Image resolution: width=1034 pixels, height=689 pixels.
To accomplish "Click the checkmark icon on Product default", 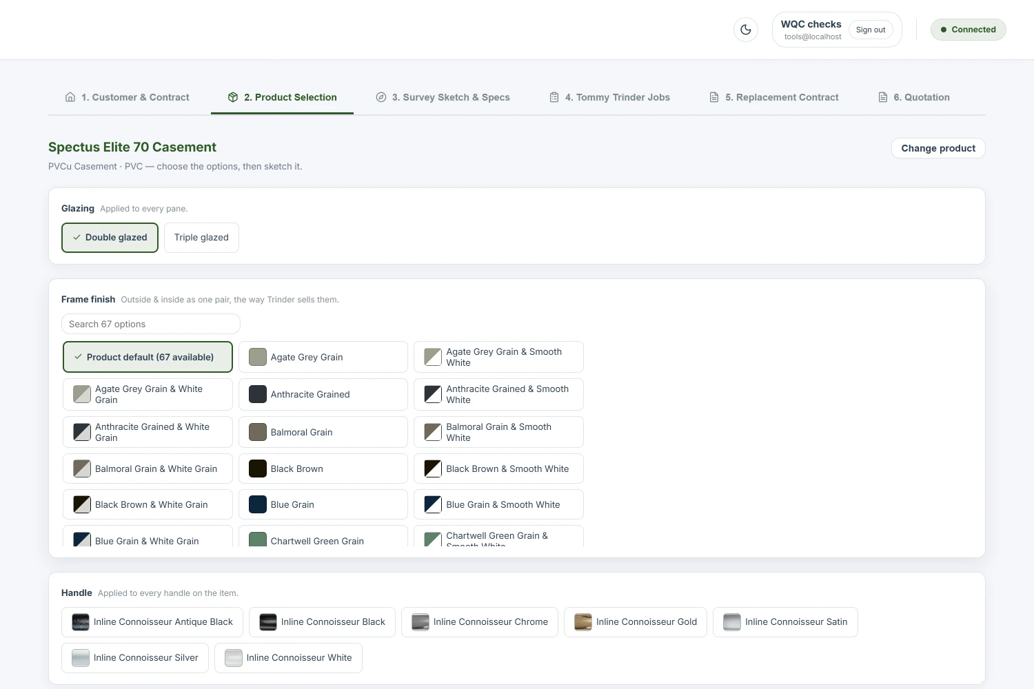I will (x=78, y=357).
